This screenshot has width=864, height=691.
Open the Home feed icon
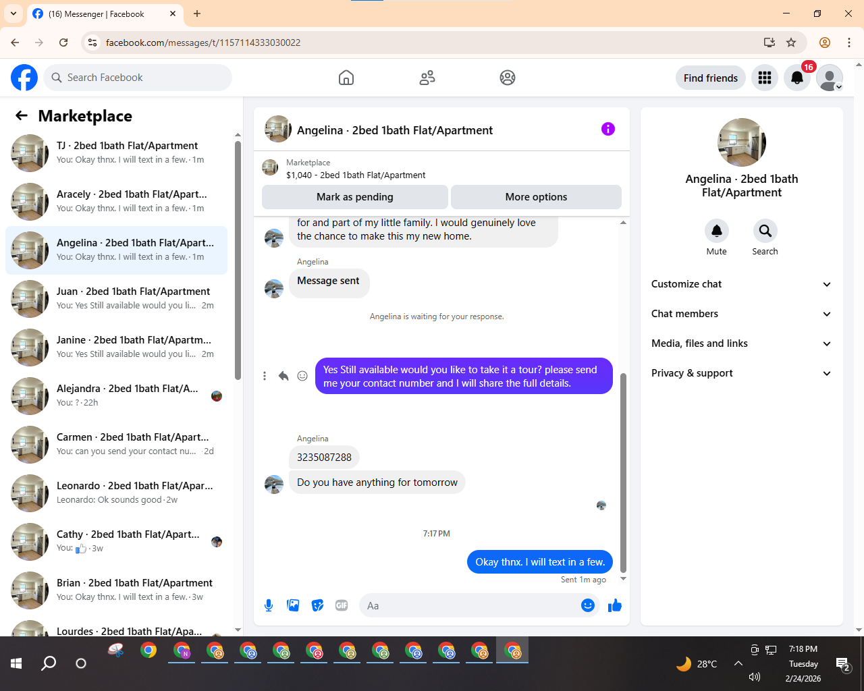click(346, 78)
